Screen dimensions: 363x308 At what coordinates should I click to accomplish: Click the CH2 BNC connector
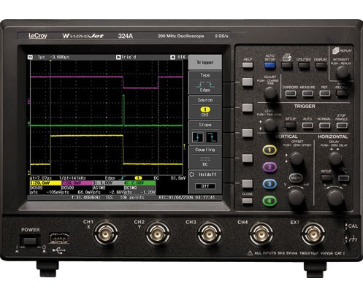[x=158, y=234]
